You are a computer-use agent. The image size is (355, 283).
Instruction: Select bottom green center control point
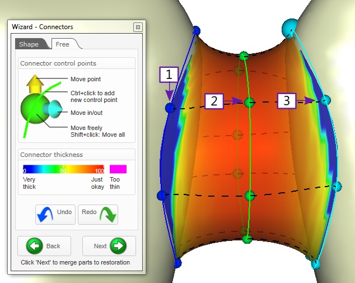click(247, 239)
